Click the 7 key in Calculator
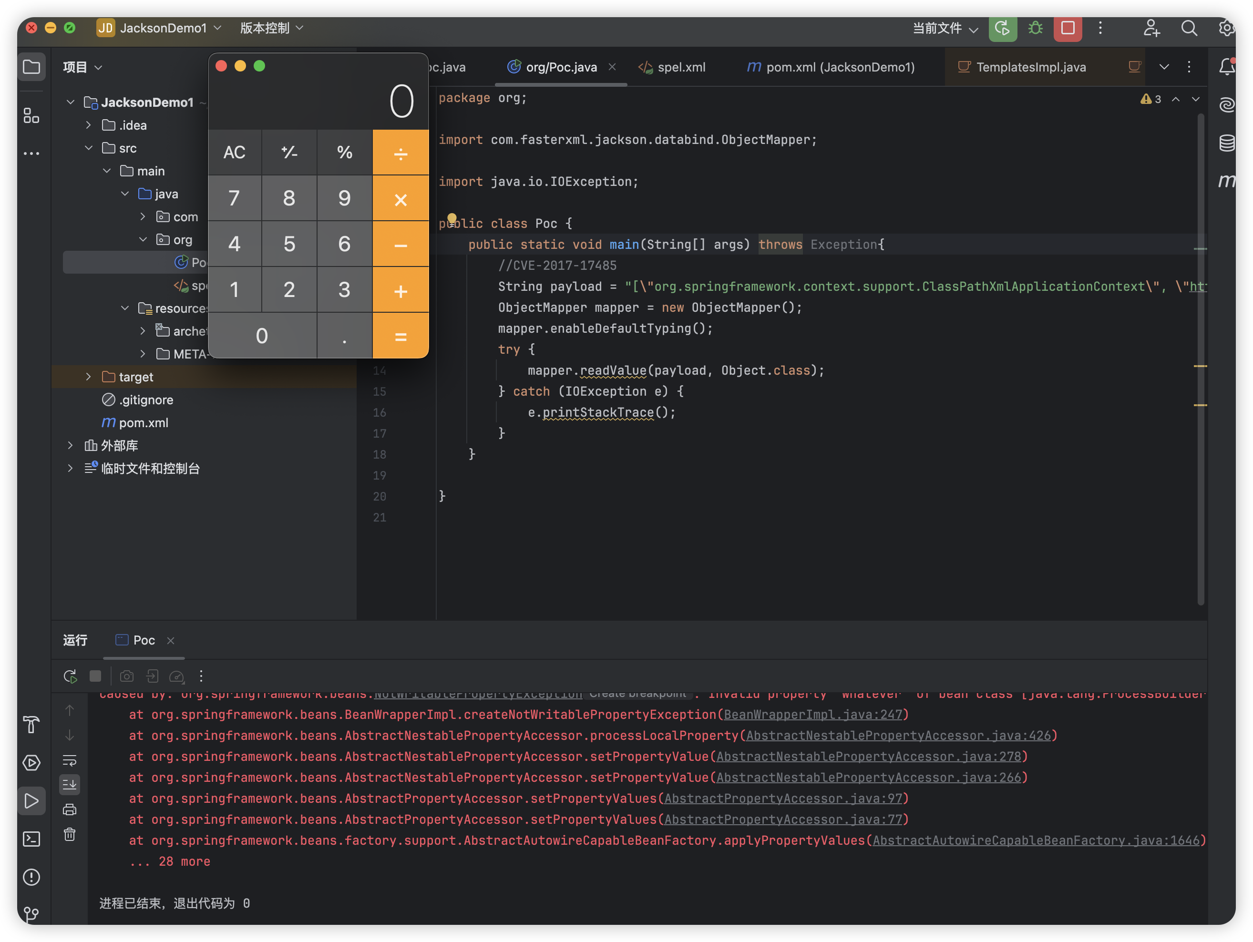The height and width of the screenshot is (942, 1253). 235,198
